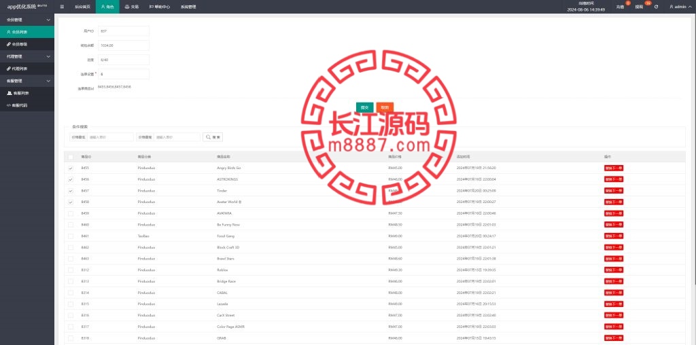696x345 pixels.
Task: Open the help center tab with flag
Action: 159,7
